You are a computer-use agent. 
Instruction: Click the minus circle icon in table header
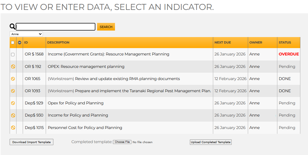[x=20, y=42]
